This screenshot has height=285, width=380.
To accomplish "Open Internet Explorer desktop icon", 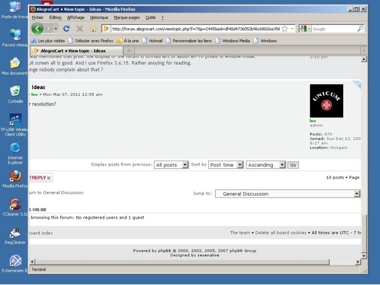I will (15, 148).
